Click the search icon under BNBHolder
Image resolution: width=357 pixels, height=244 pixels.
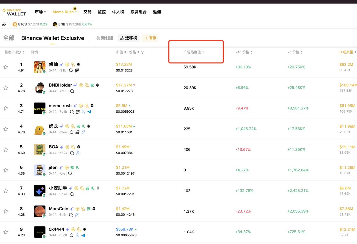pos(72,91)
